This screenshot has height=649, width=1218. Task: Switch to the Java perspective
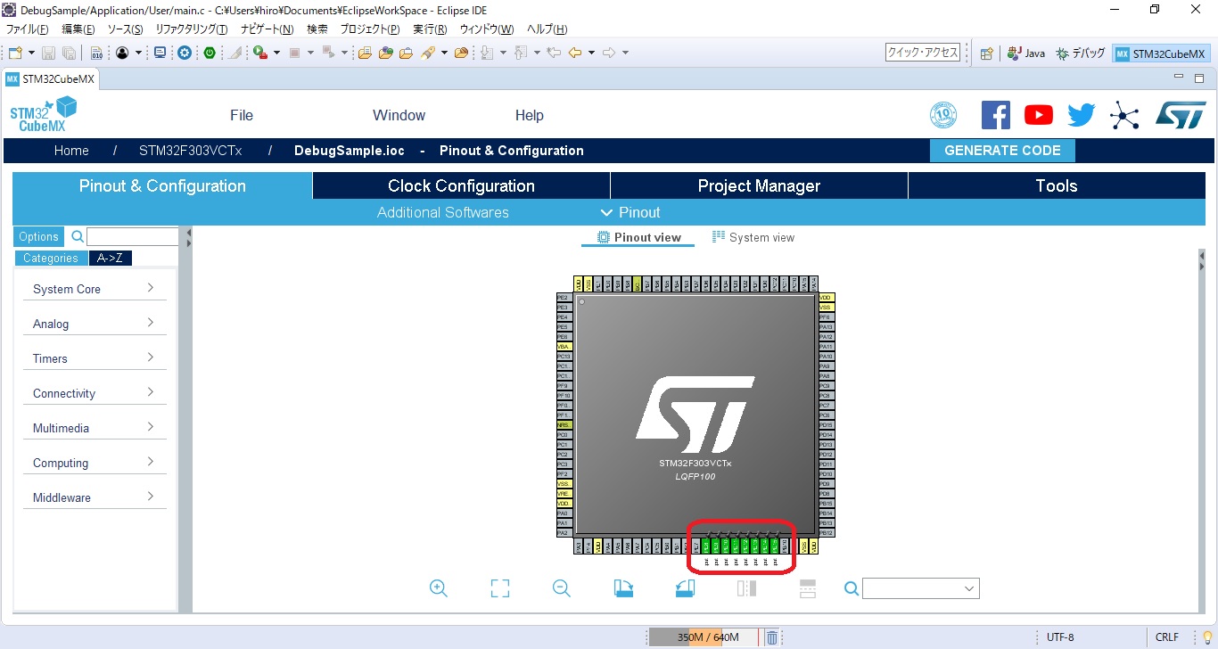click(1026, 53)
